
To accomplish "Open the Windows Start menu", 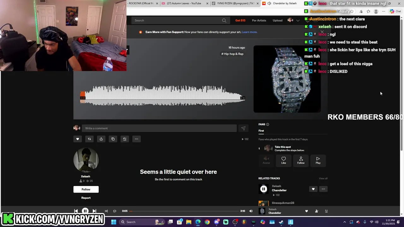I will [114, 222].
